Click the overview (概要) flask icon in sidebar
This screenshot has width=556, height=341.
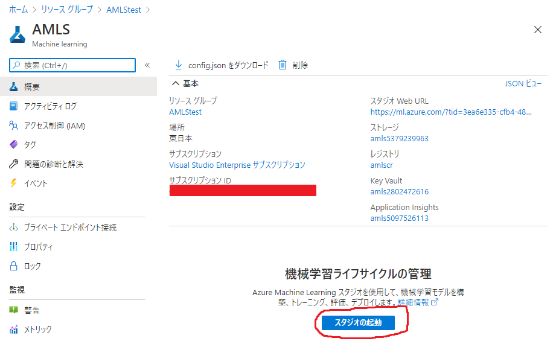(13, 86)
